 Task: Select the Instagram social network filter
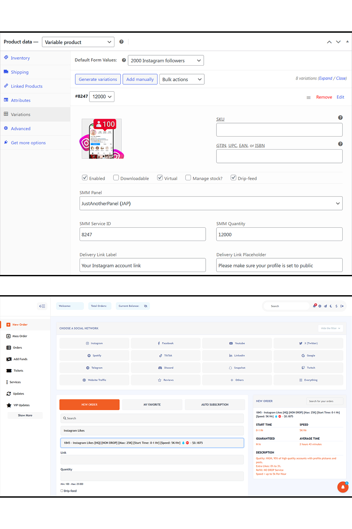coord(94,343)
